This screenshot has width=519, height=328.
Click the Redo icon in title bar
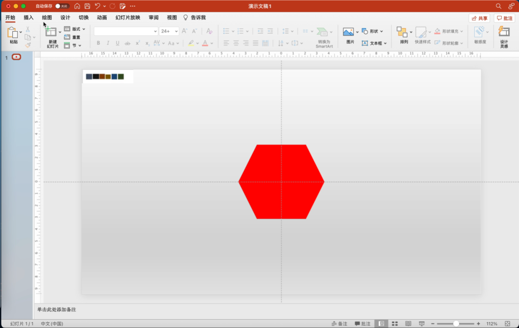pos(112,6)
